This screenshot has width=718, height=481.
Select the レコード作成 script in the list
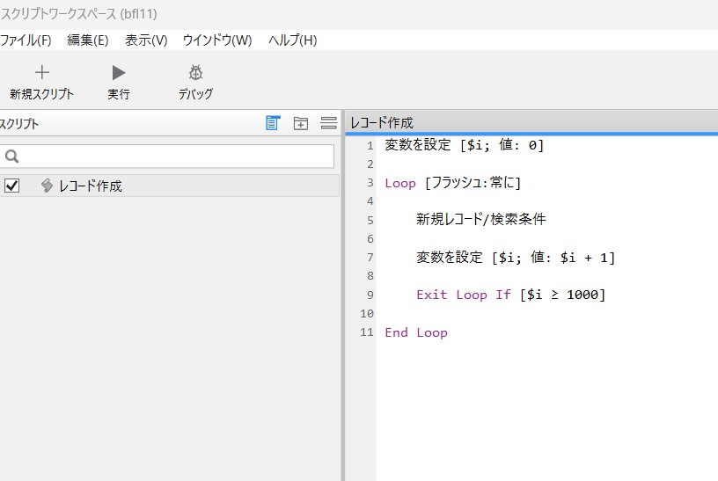91,186
